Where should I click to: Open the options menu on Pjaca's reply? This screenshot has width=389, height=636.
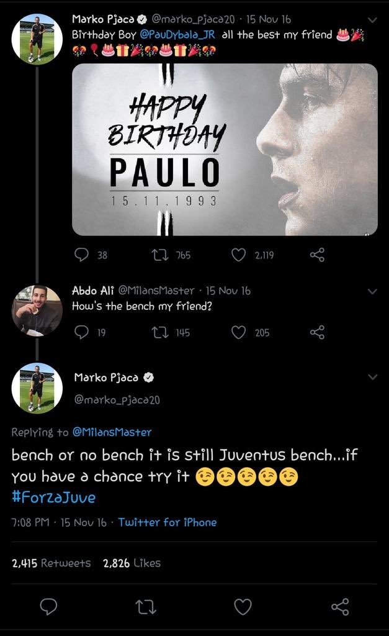click(373, 376)
